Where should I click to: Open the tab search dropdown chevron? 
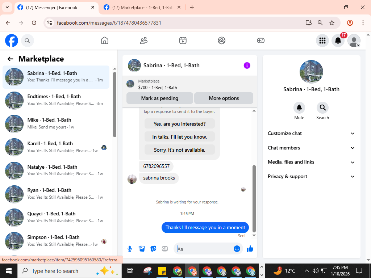click(7, 7)
